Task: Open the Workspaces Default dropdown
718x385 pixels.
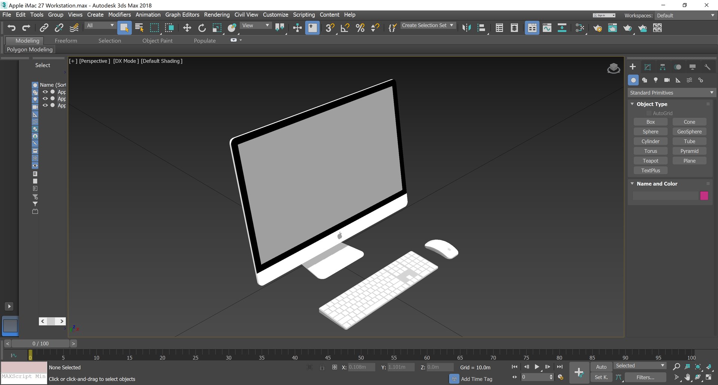Action: 686,15
